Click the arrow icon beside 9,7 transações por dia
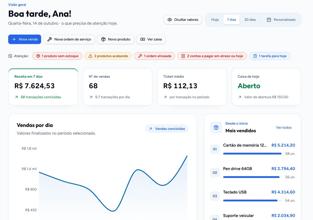 pyautogui.click(x=91, y=97)
